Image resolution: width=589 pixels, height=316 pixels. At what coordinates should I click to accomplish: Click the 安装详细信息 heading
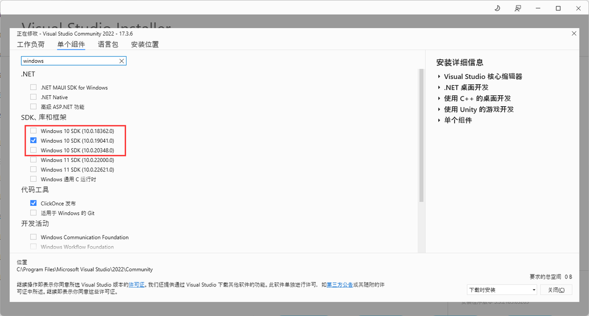click(x=460, y=62)
